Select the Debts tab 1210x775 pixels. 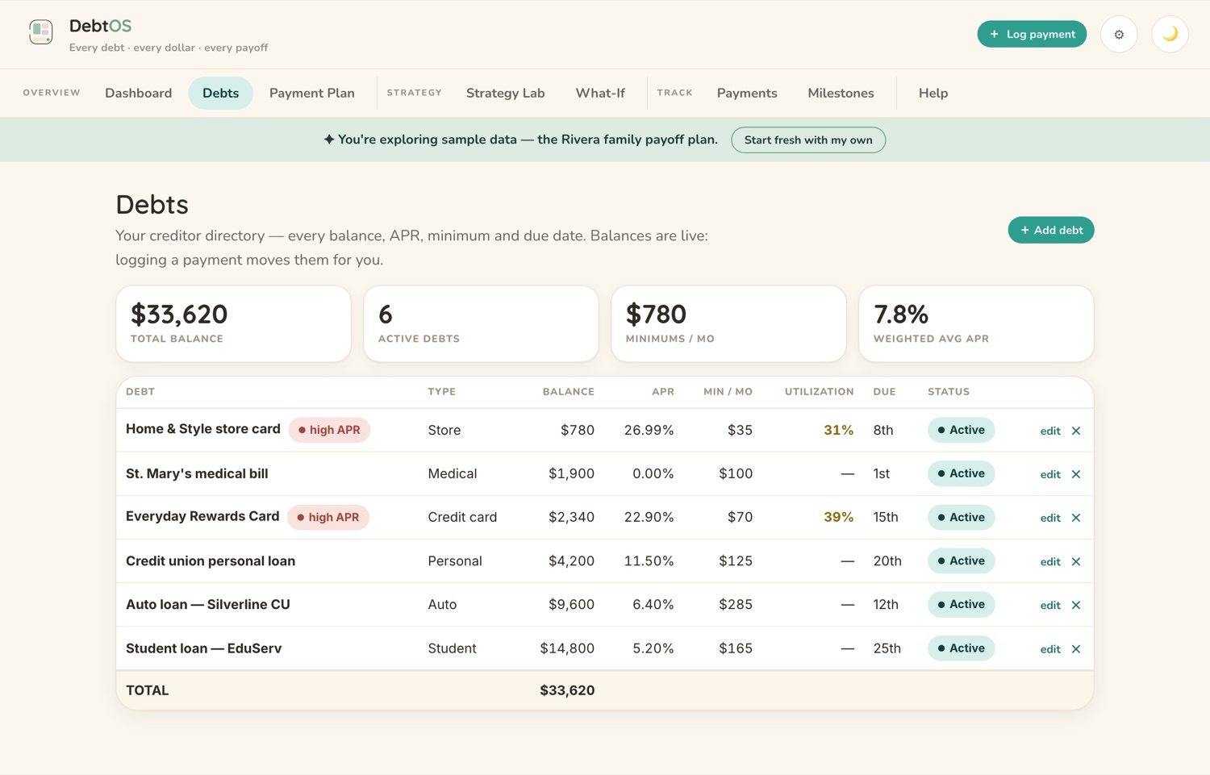point(220,93)
